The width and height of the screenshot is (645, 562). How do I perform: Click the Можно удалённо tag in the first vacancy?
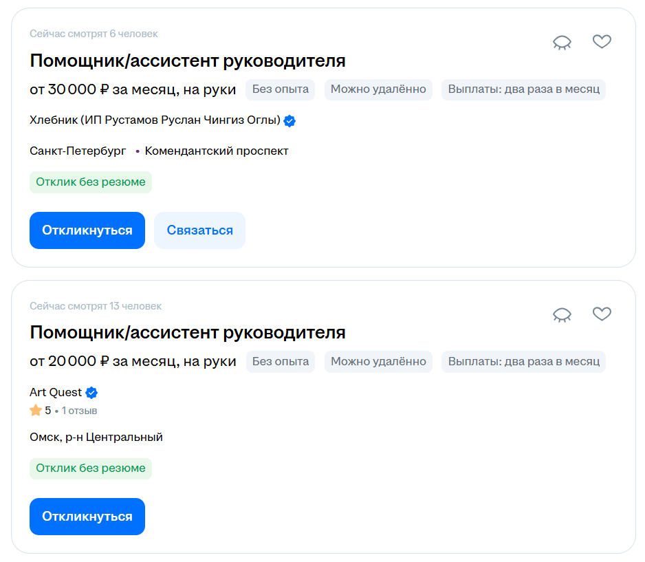tap(378, 89)
